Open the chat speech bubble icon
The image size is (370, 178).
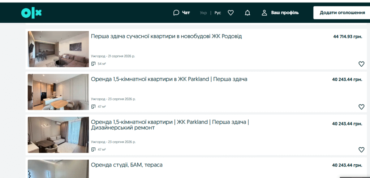click(x=176, y=13)
